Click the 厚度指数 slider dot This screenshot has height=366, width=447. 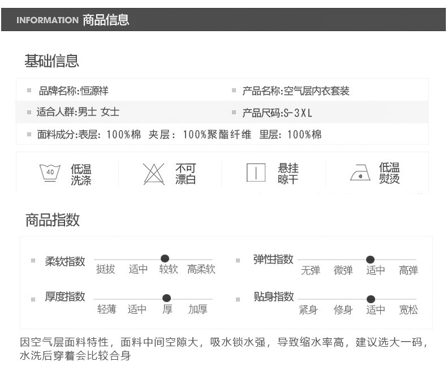pyautogui.click(x=166, y=298)
